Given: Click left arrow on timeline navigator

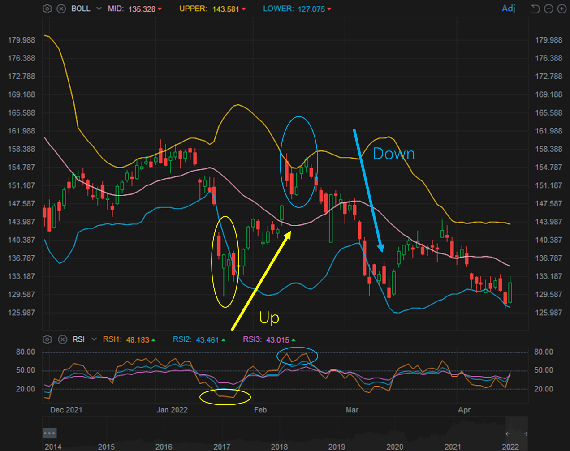Looking at the screenshot, I should click(x=508, y=434).
